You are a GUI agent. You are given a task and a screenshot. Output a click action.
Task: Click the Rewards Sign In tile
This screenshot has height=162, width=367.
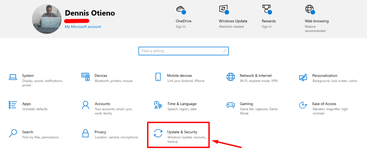tap(269, 16)
